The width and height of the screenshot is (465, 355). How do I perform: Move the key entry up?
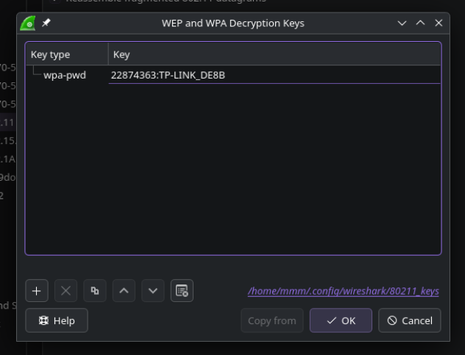(x=124, y=290)
